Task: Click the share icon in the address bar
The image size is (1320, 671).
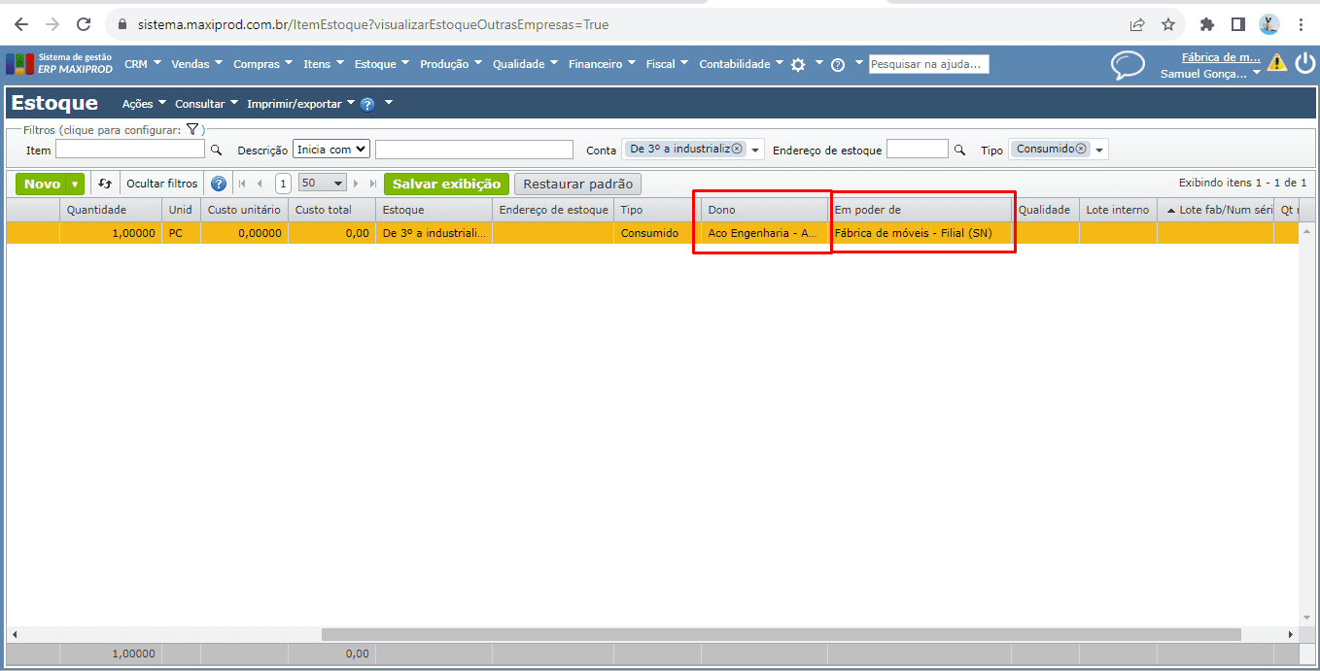Action: 1137,24
